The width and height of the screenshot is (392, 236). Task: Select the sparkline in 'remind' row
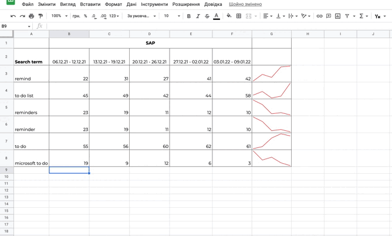pos(272,73)
